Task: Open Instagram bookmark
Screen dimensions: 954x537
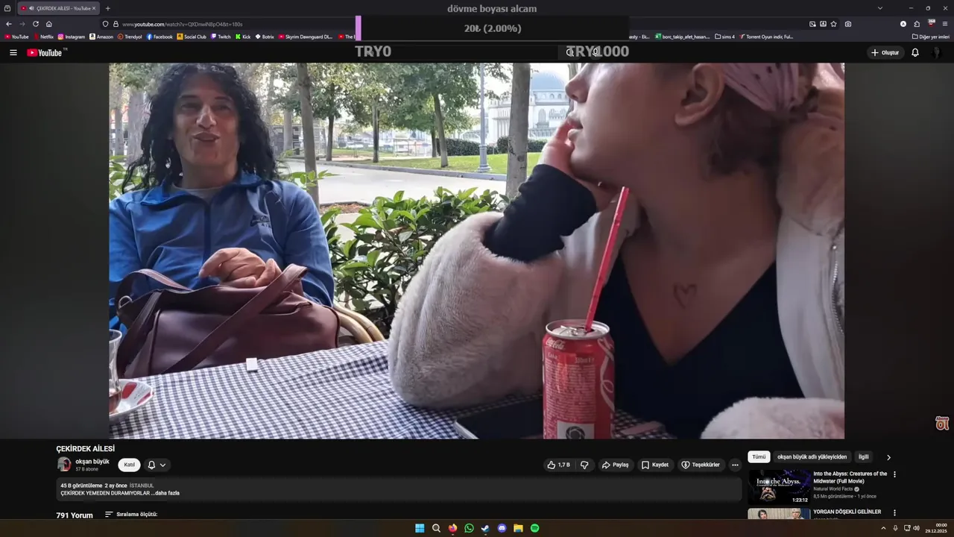Action: [72, 37]
